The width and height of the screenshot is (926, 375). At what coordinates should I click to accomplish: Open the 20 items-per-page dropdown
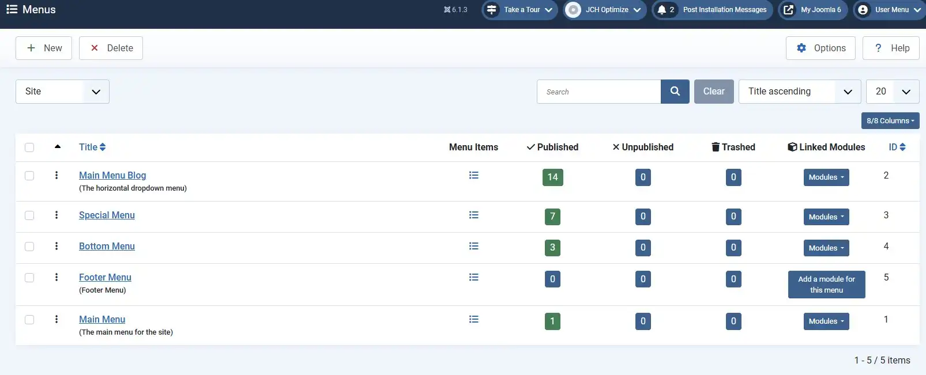click(893, 92)
